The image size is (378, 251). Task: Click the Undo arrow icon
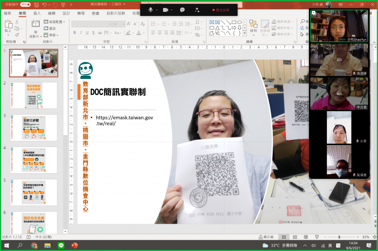(x=44, y=4)
